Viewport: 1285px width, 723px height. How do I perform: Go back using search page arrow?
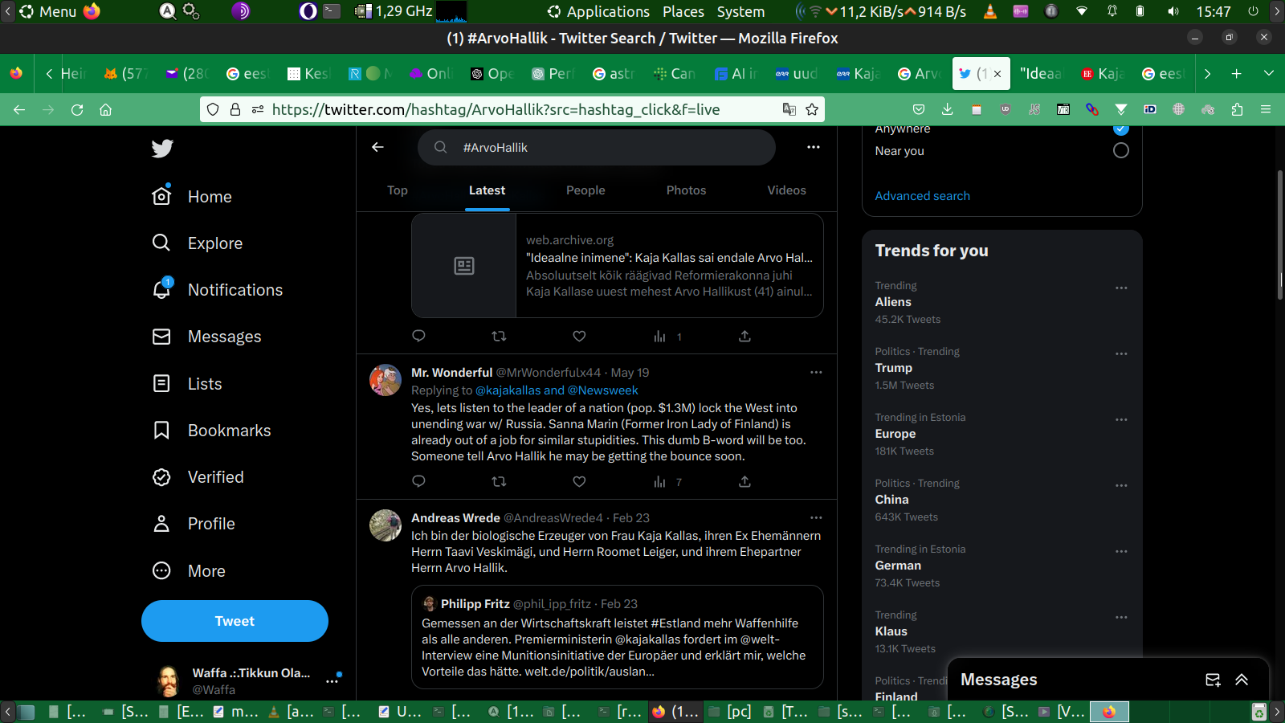pyautogui.click(x=377, y=147)
